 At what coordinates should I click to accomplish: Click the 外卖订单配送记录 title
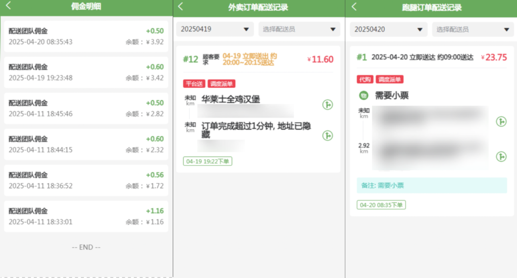coord(258,7)
